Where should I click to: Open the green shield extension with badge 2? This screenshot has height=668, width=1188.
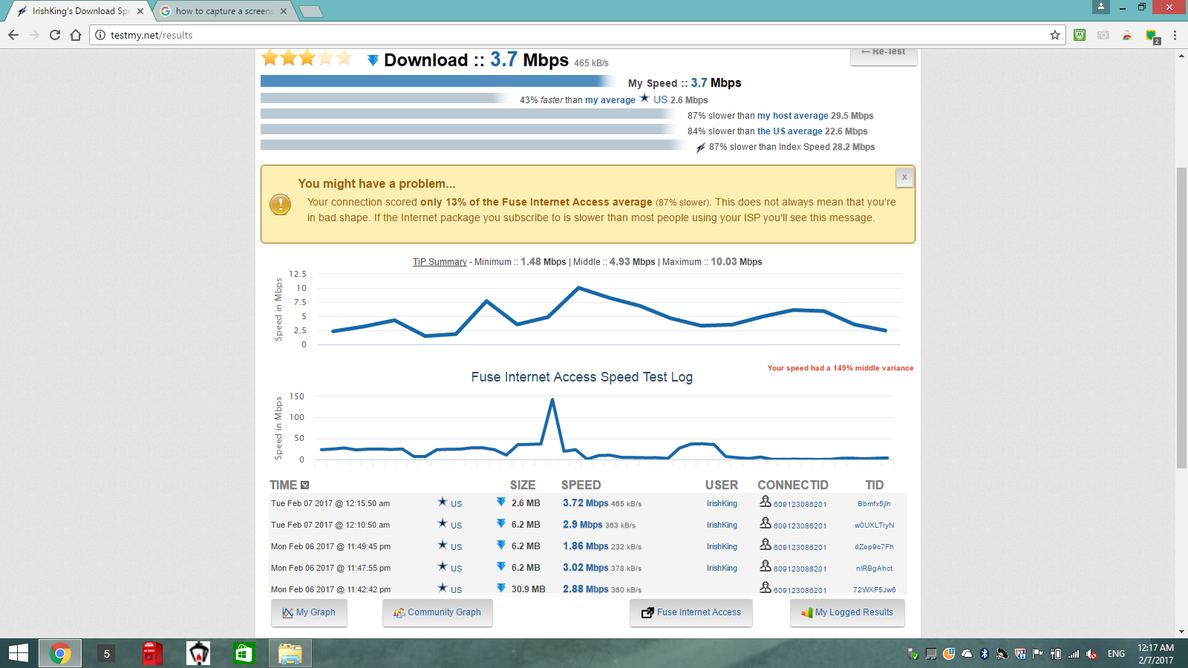1152,36
